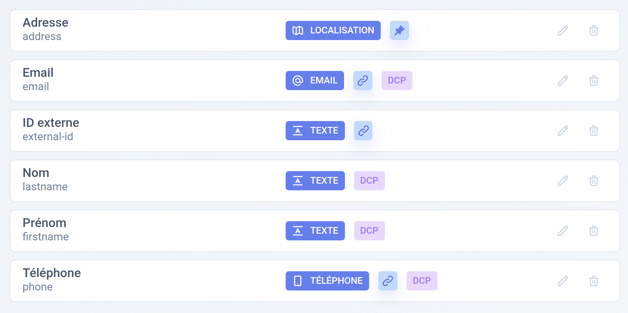Click the DCP tag on Email row
The height and width of the screenshot is (313, 628).
click(x=397, y=81)
